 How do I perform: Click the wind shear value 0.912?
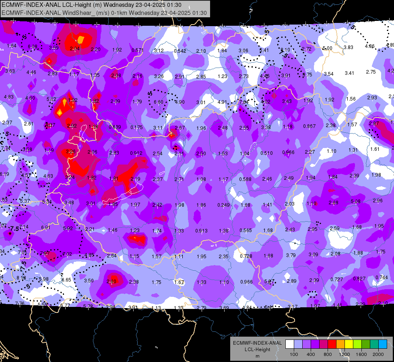click(136, 153)
